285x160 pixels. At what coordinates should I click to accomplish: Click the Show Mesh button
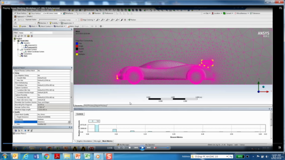(x=81, y=13)
